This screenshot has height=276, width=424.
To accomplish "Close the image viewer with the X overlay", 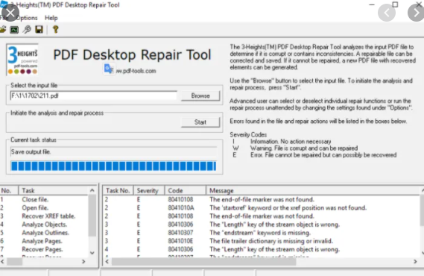I will coord(10,13).
